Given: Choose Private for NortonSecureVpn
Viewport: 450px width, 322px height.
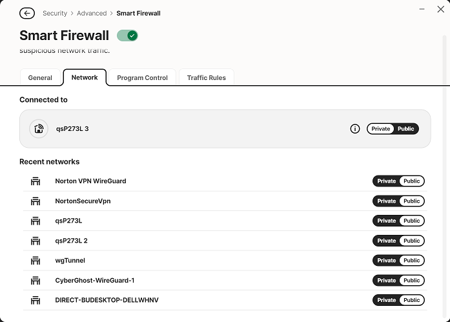Looking at the screenshot, I should [386, 201].
